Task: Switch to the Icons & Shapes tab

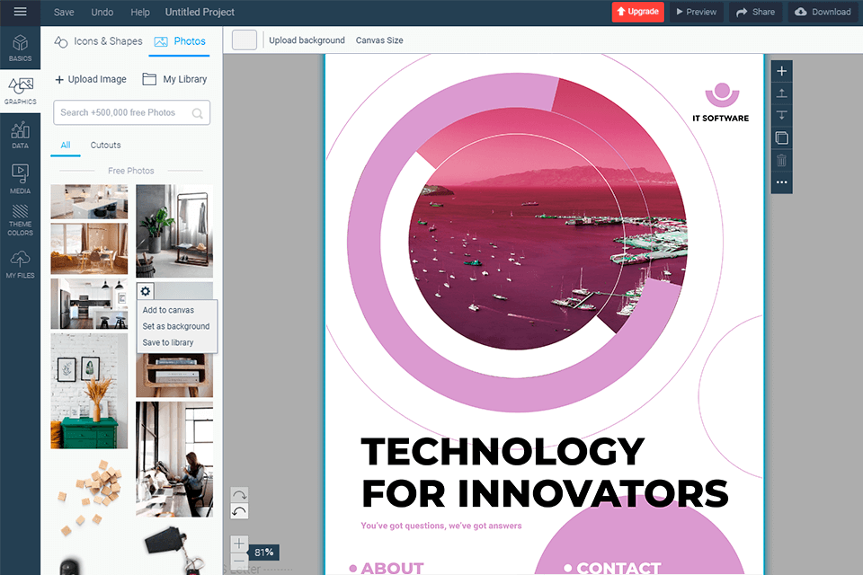Action: (x=98, y=41)
